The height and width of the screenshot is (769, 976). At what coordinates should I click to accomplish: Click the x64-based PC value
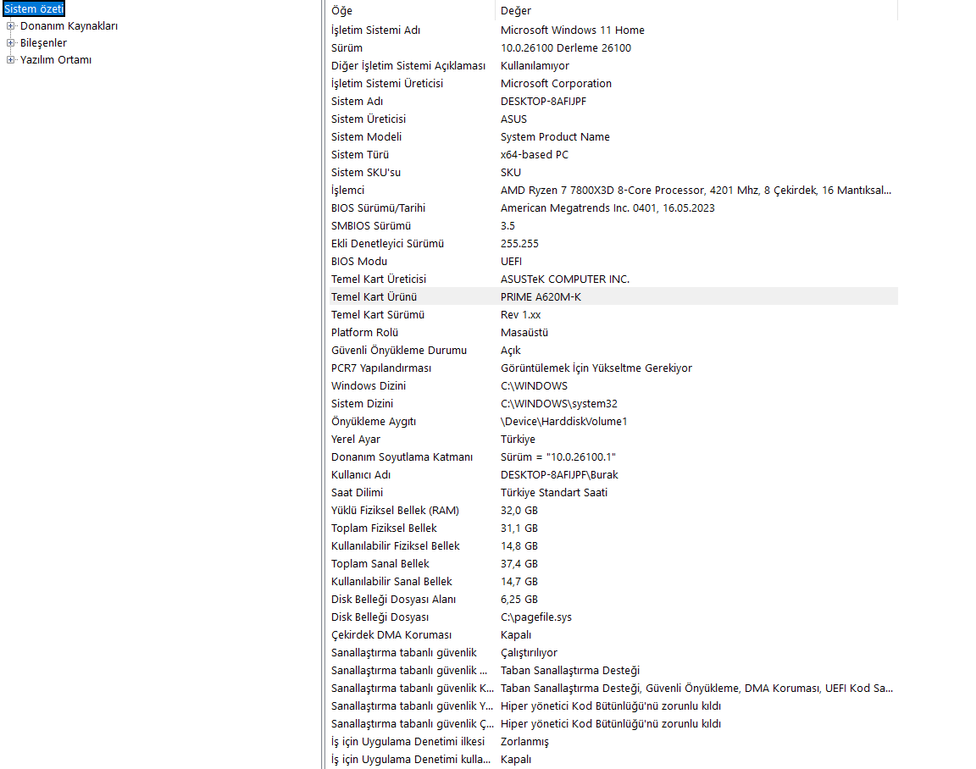tap(534, 155)
